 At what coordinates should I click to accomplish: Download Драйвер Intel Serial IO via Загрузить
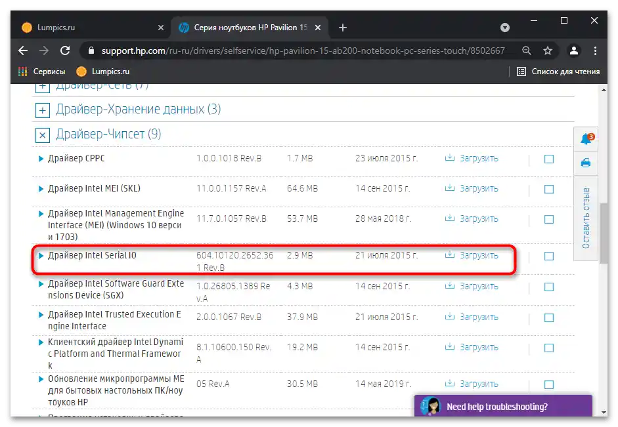pos(479,255)
